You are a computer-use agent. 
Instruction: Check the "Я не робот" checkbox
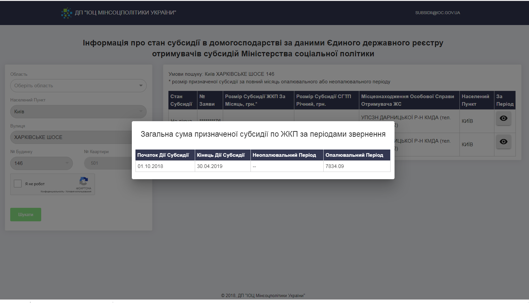18,184
